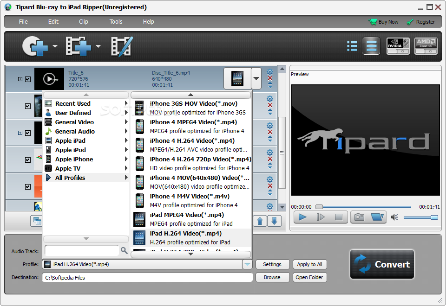
Task: Open settings gear for second title row
Action: pyautogui.click(x=270, y=99)
